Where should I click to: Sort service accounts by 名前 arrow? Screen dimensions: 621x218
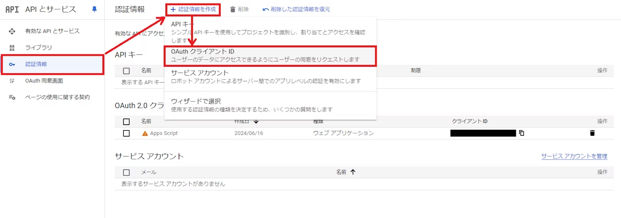pos(353,172)
